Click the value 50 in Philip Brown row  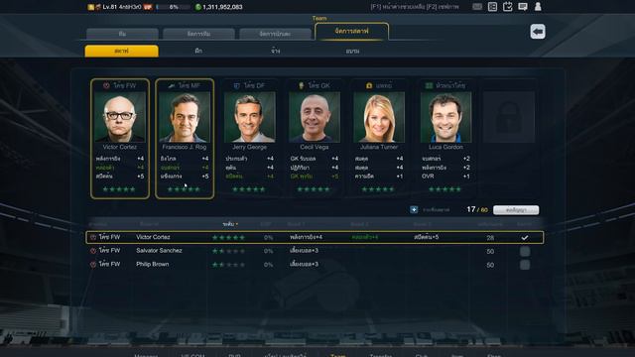coord(490,265)
